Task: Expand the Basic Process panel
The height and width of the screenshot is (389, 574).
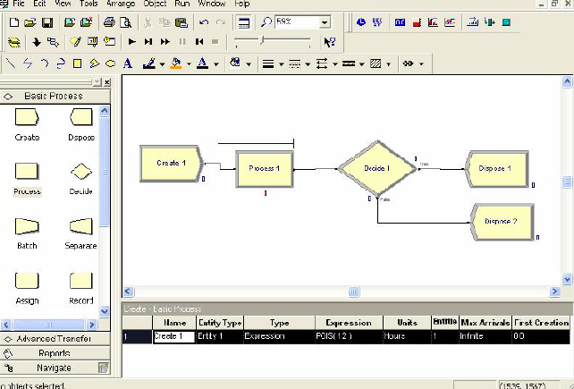Action: (55, 97)
